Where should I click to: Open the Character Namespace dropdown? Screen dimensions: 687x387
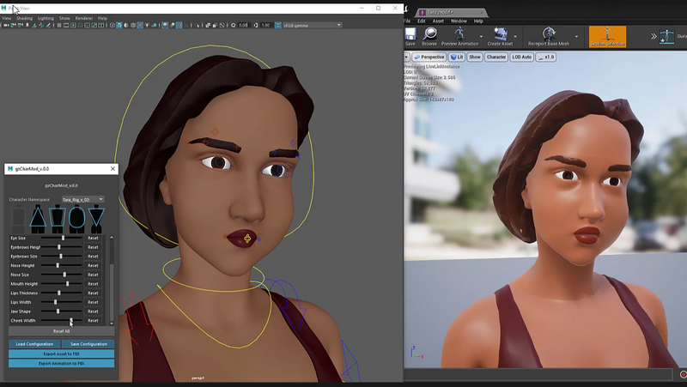[x=82, y=199]
